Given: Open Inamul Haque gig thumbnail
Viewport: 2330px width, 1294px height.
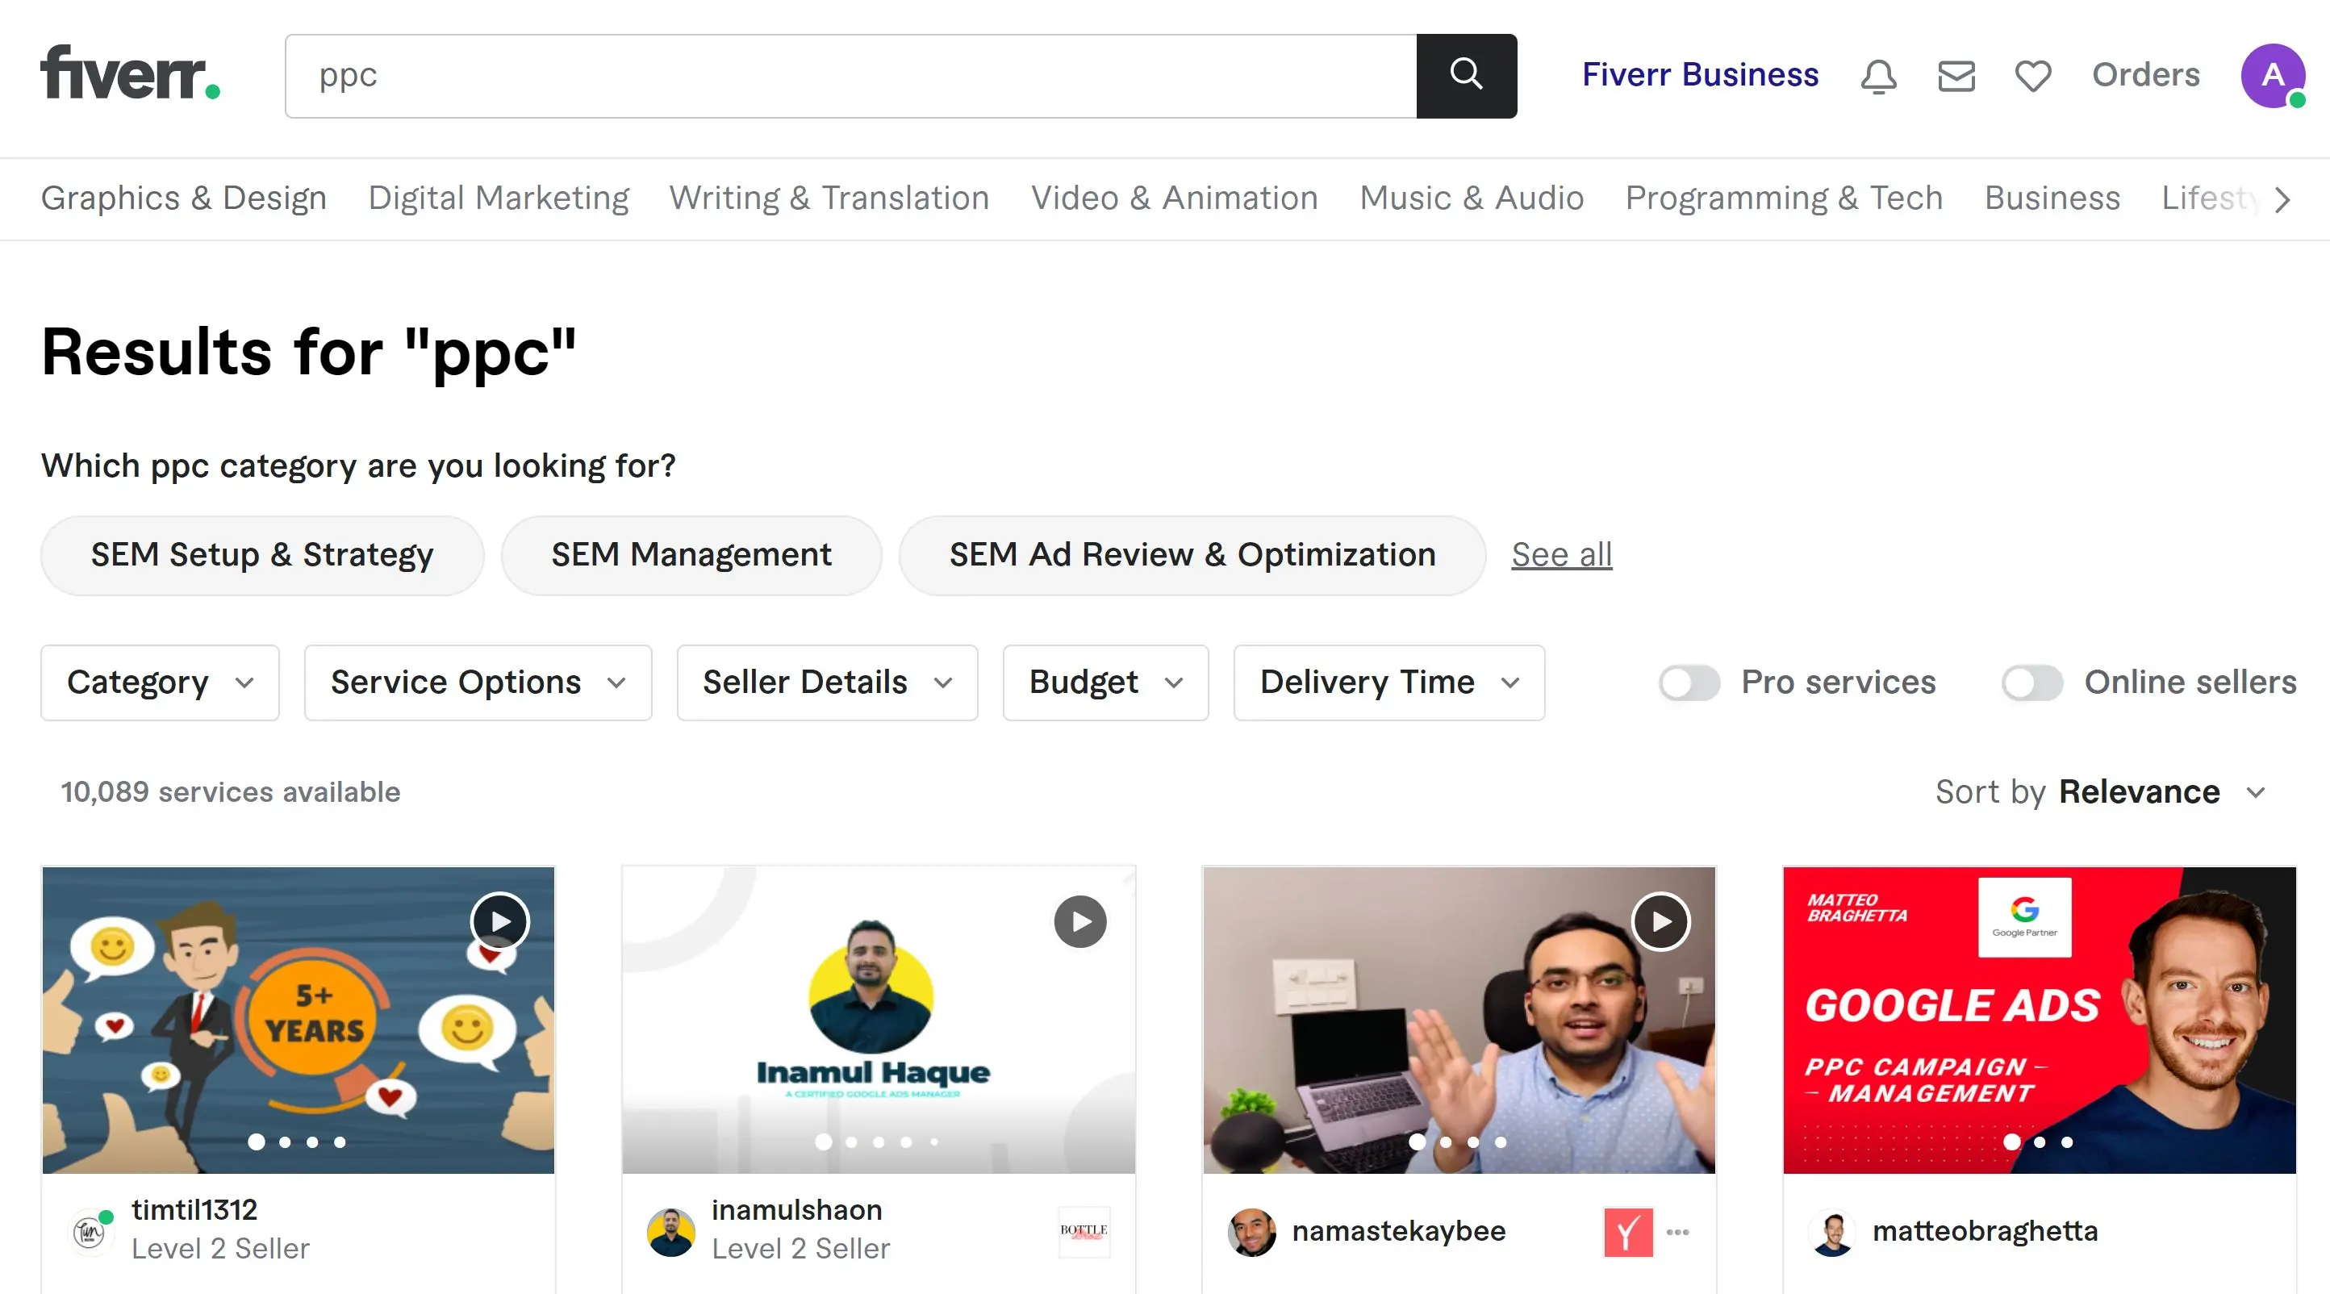Looking at the screenshot, I should pos(879,1020).
